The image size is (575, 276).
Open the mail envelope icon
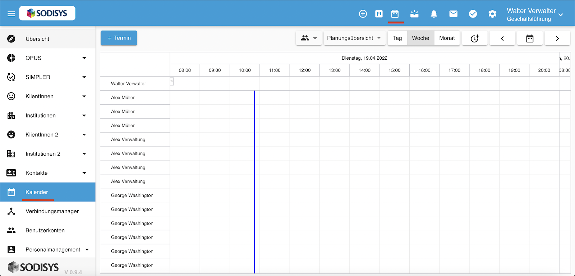(x=454, y=14)
